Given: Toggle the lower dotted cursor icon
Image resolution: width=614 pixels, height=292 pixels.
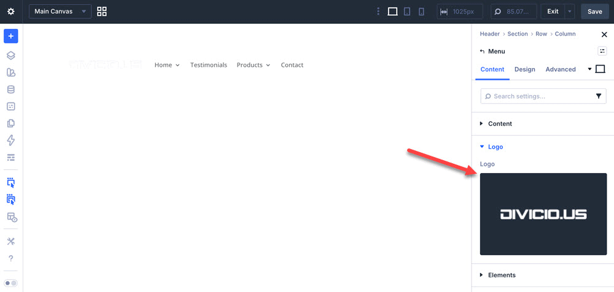Looking at the screenshot, I should [11, 199].
